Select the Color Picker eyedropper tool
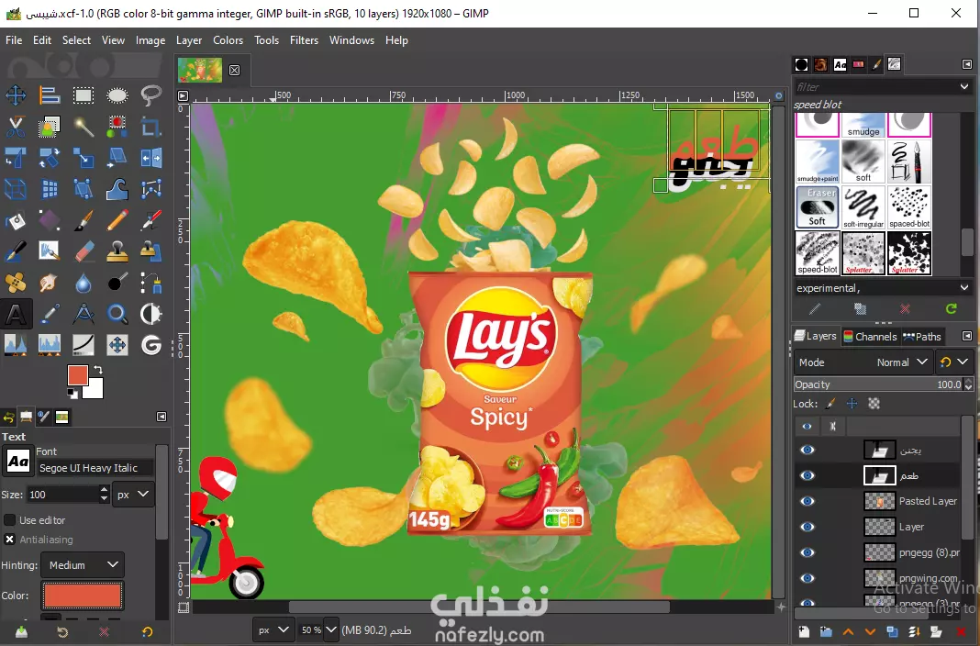980x646 pixels. point(50,314)
